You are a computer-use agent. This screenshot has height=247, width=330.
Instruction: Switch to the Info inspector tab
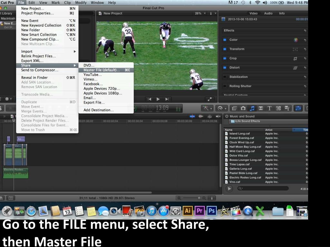coord(282,14)
